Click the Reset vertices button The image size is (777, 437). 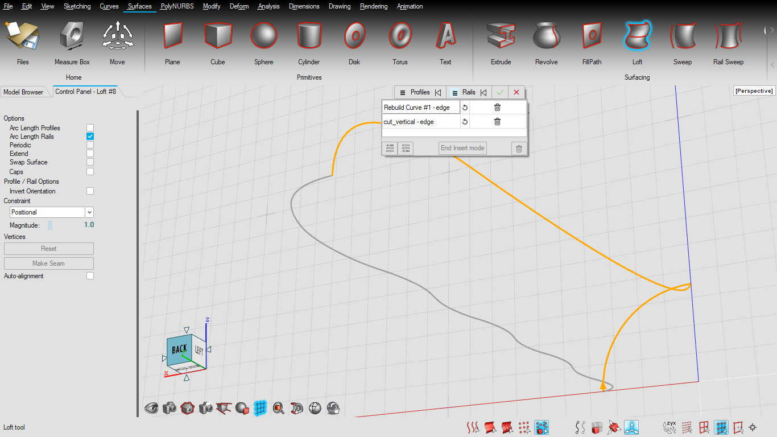click(x=49, y=249)
